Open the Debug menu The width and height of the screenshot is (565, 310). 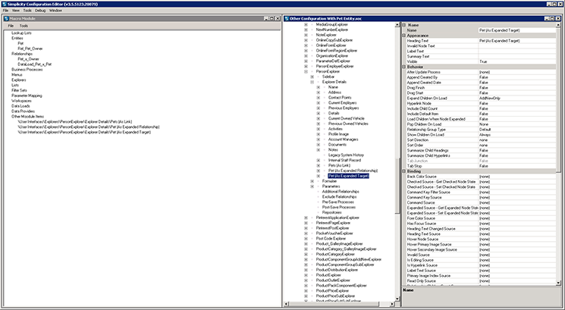[x=40, y=11]
